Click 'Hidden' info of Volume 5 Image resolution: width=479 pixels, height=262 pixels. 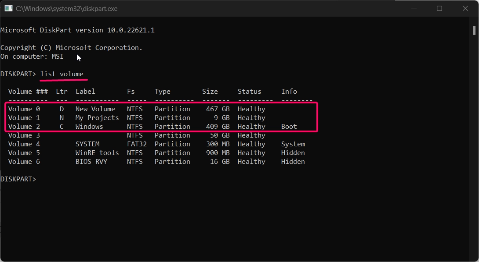(293, 153)
